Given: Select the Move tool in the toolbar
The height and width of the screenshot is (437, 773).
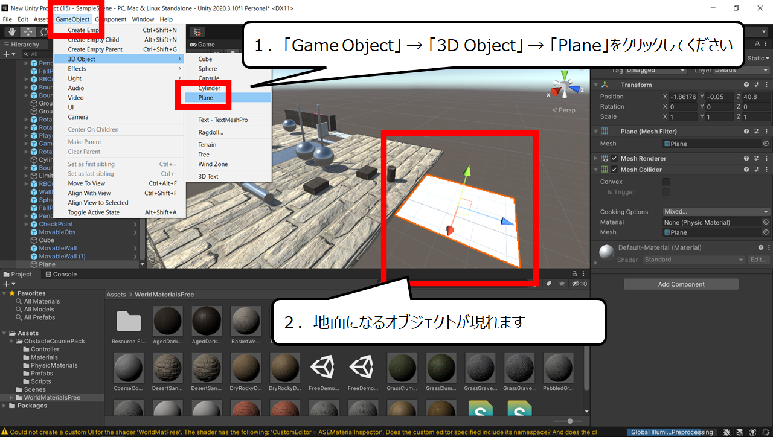Looking at the screenshot, I should 28,31.
